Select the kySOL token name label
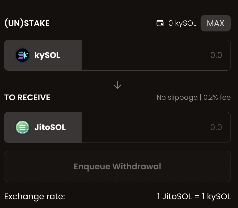 tap(47, 55)
